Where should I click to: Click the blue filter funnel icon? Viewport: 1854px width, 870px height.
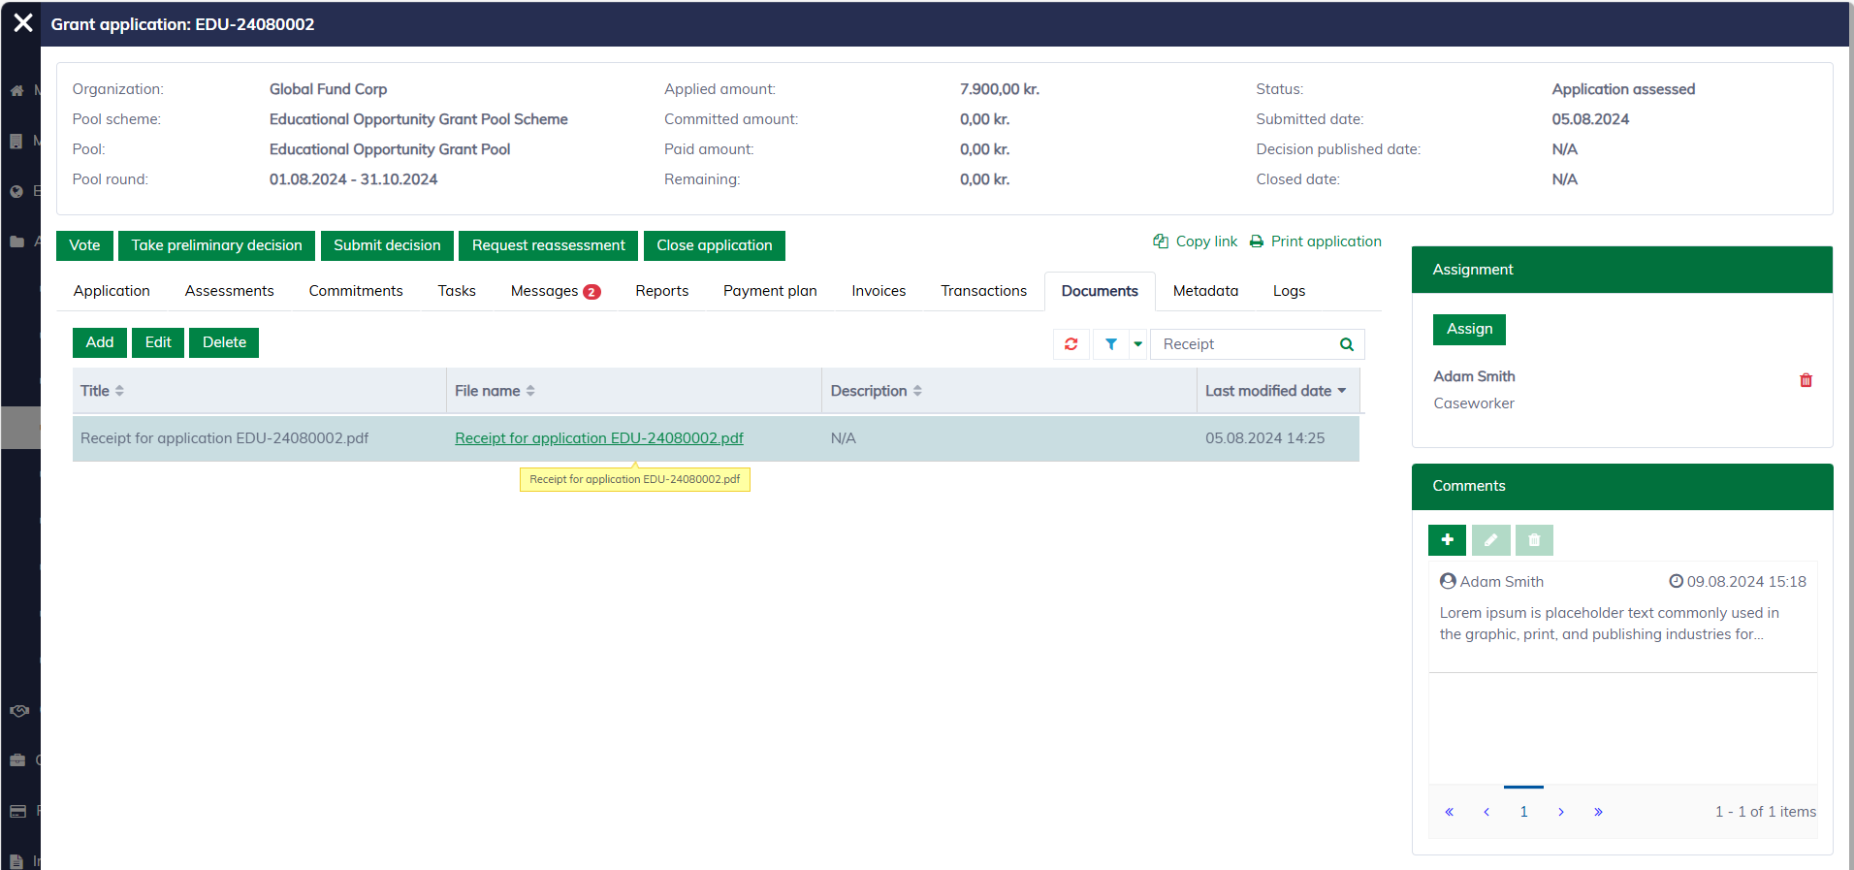1111,344
